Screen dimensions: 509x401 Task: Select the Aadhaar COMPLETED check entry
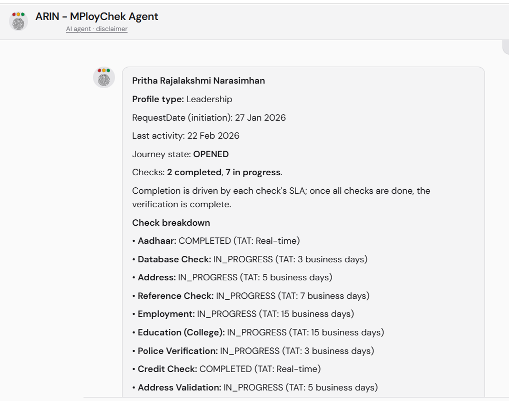(215, 241)
